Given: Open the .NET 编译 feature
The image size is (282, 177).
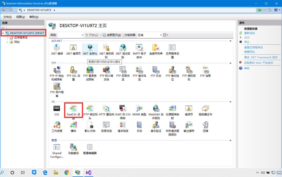Looking at the screenshot, I should click(57, 50).
